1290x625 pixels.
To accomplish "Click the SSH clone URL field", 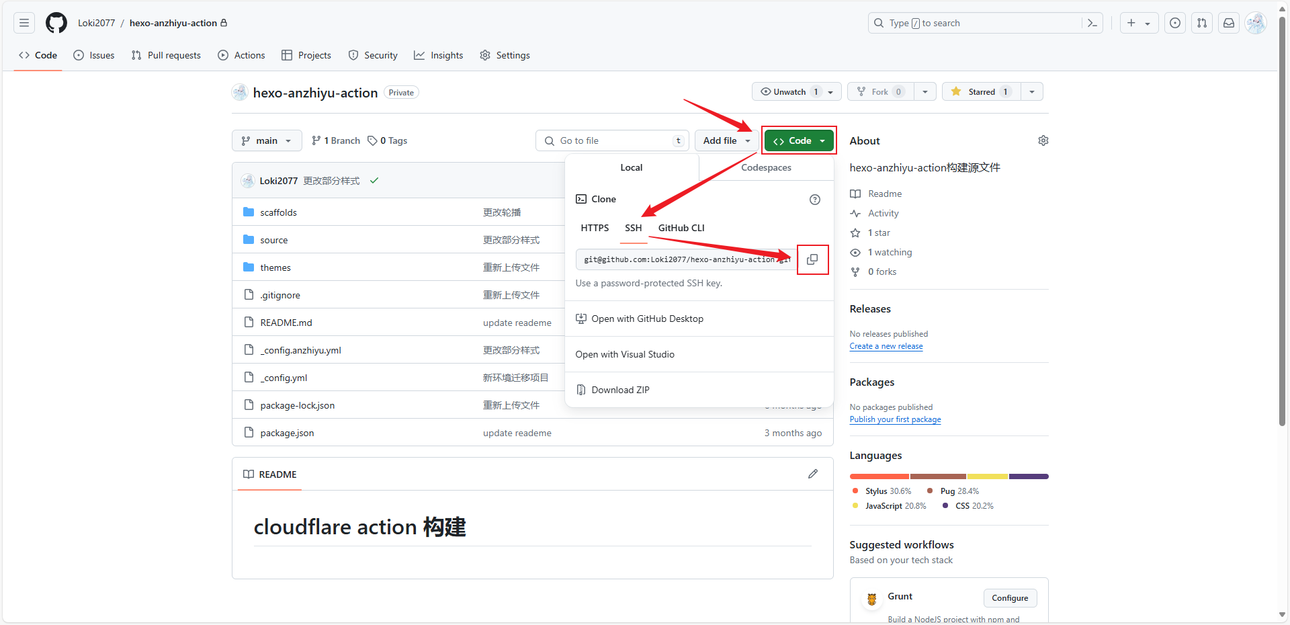I will tap(685, 259).
